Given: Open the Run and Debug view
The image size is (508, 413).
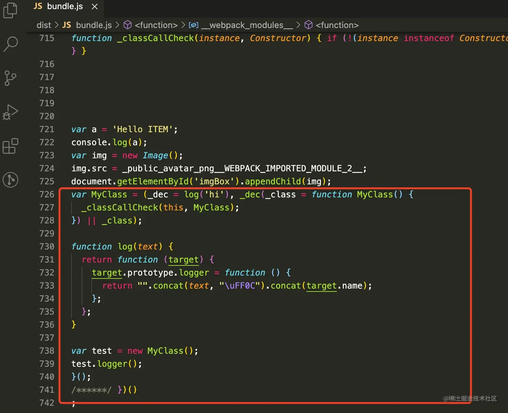Looking at the screenshot, I should (10, 112).
